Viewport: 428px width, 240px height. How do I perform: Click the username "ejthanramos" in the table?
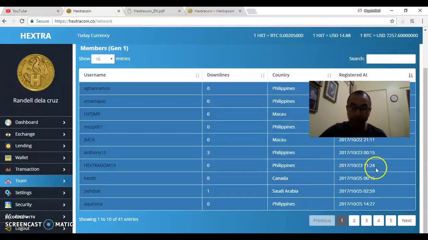click(97, 88)
